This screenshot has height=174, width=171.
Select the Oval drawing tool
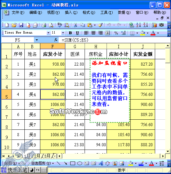(79, 163)
